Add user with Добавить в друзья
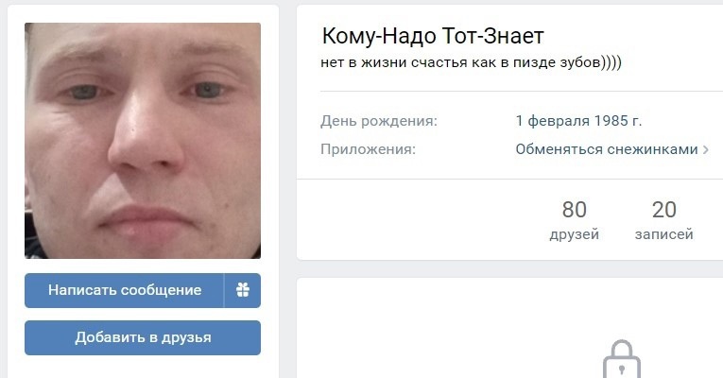 [x=143, y=337]
